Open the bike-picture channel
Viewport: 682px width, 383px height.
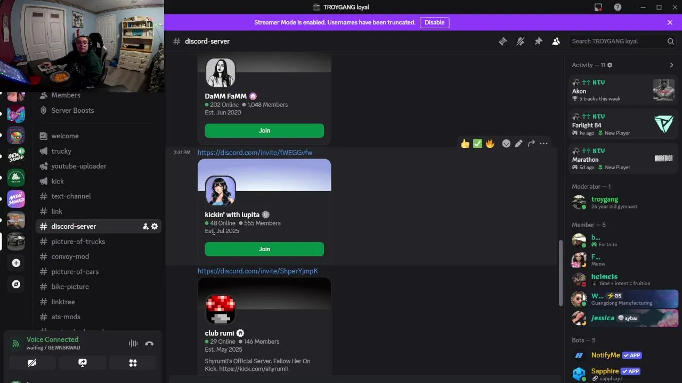pyautogui.click(x=98, y=287)
